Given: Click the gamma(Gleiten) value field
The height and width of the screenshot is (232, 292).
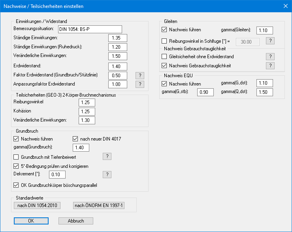Looking at the screenshot, I should click(264, 30).
